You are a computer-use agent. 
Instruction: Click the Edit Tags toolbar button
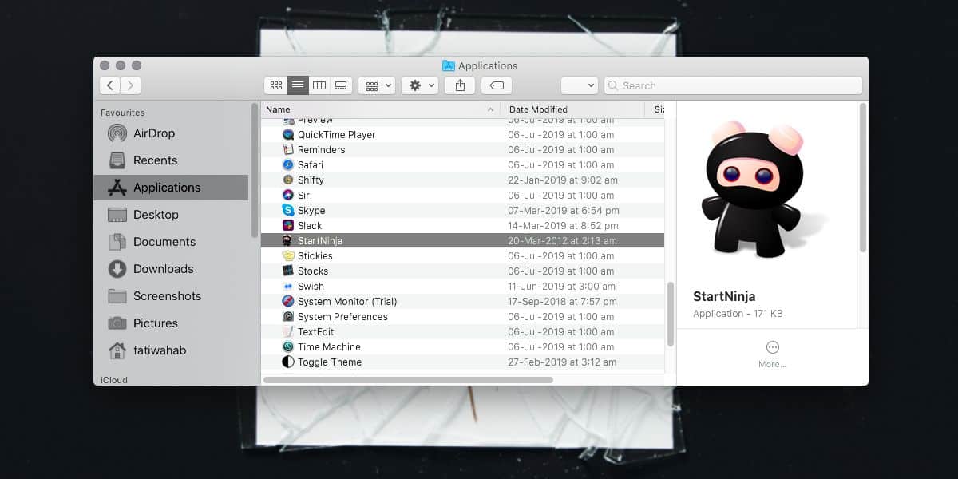[497, 85]
